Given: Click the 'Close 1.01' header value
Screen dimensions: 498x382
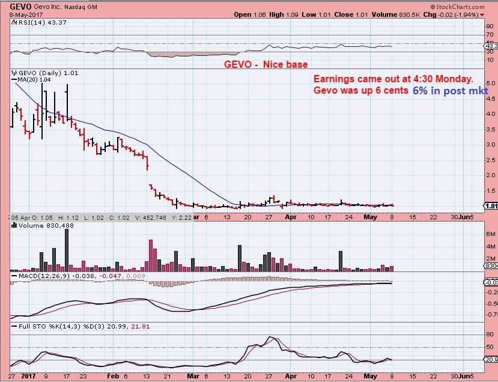Looking at the screenshot, I should pyautogui.click(x=351, y=14).
